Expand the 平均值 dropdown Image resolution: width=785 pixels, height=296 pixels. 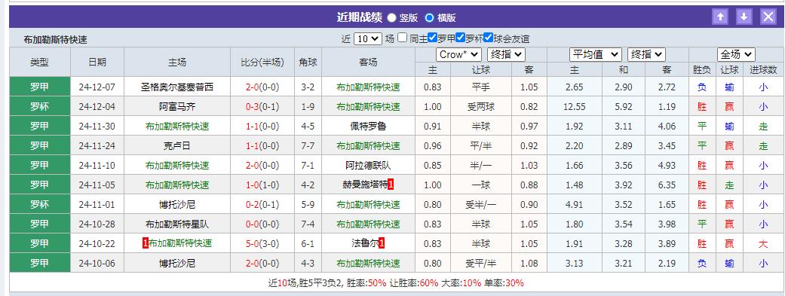(596, 54)
